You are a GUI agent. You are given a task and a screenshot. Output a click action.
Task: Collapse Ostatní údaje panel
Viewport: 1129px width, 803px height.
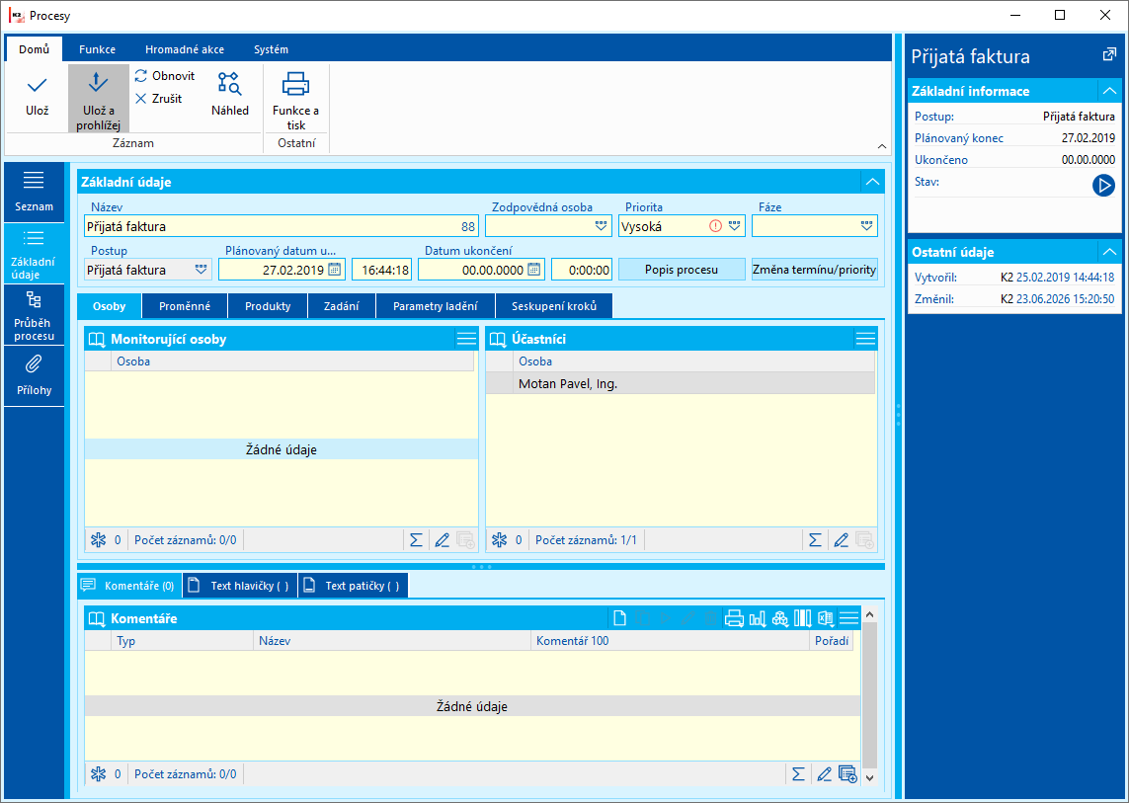click(1109, 252)
